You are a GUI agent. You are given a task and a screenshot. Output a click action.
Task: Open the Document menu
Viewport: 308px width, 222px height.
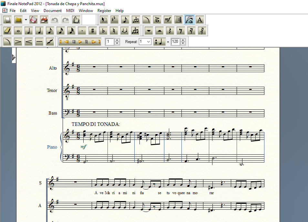click(x=52, y=11)
